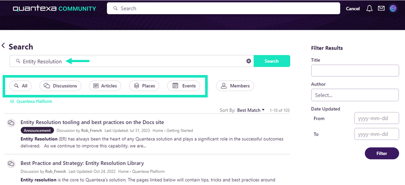This screenshot has height=185, width=405.
Task: Filter results to Discussions
Action: pyautogui.click(x=60, y=86)
